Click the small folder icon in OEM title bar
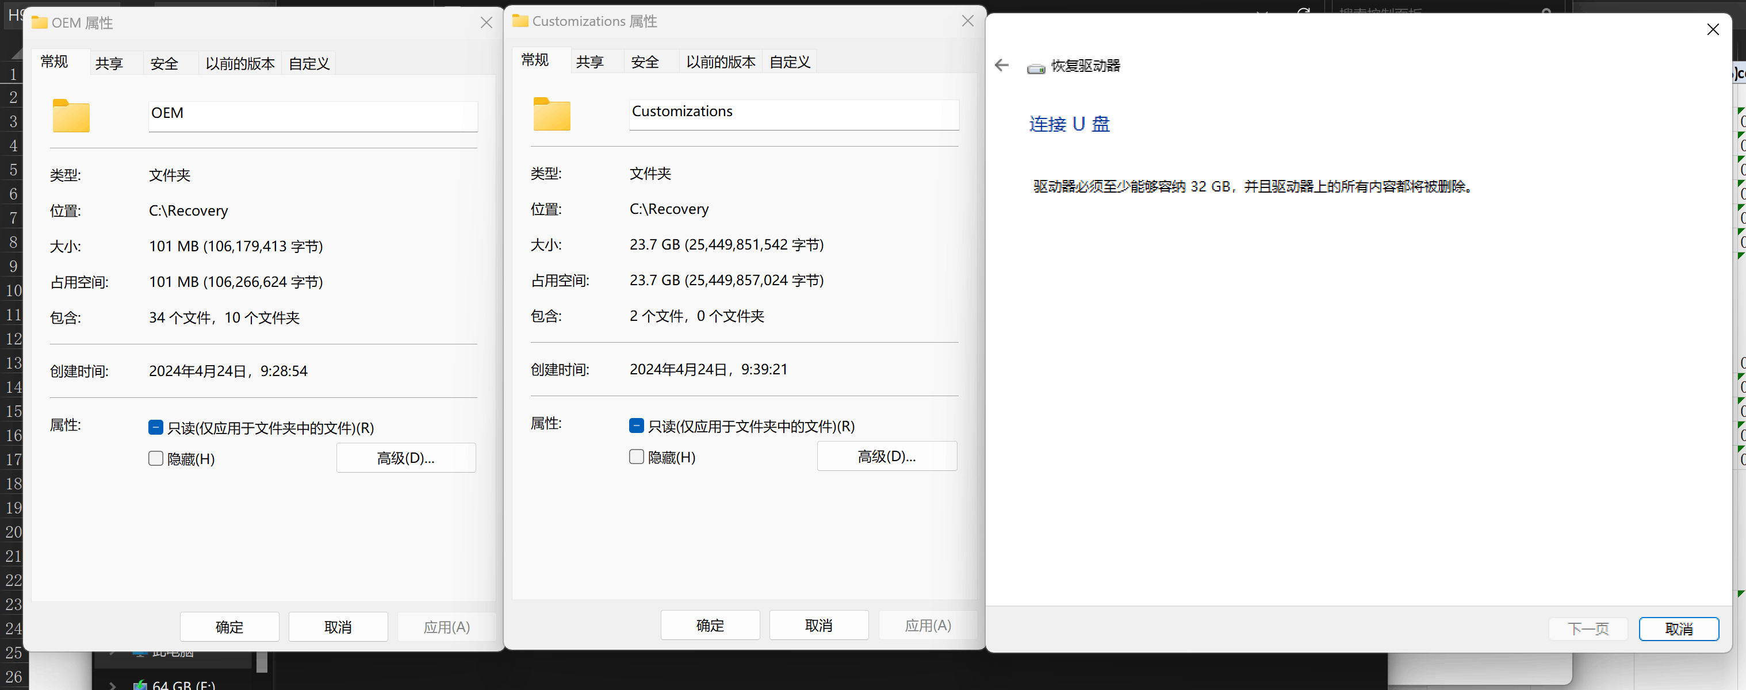The width and height of the screenshot is (1746, 690). 40,22
